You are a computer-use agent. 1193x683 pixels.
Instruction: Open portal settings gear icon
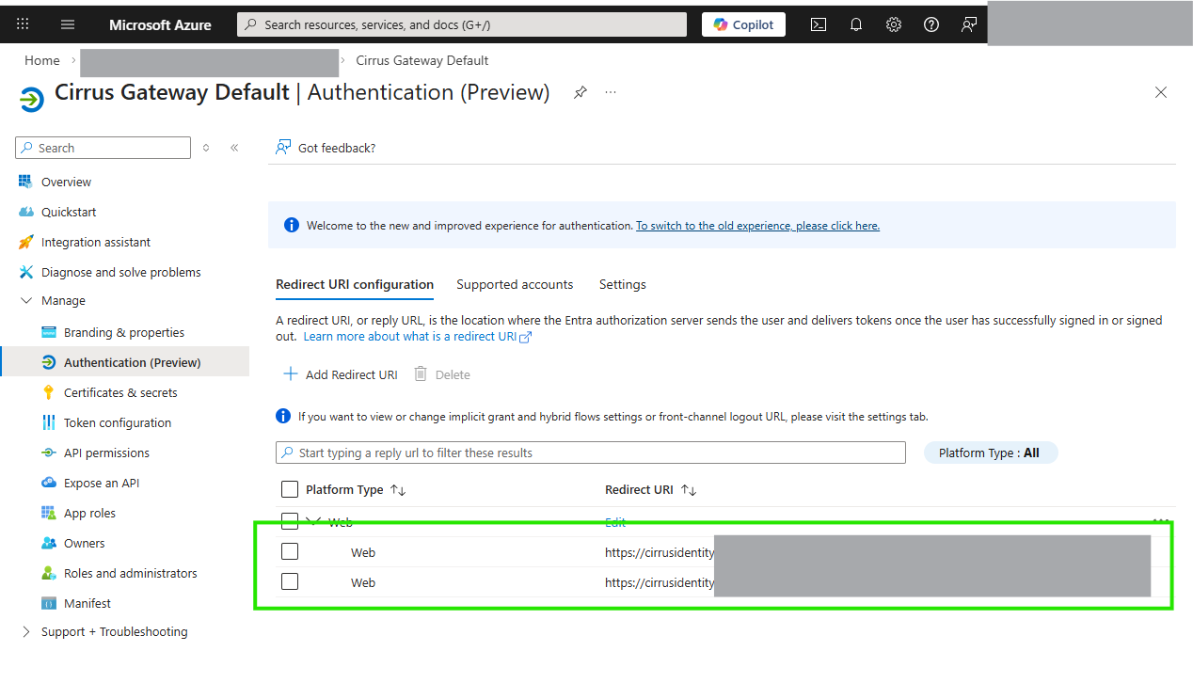894,24
